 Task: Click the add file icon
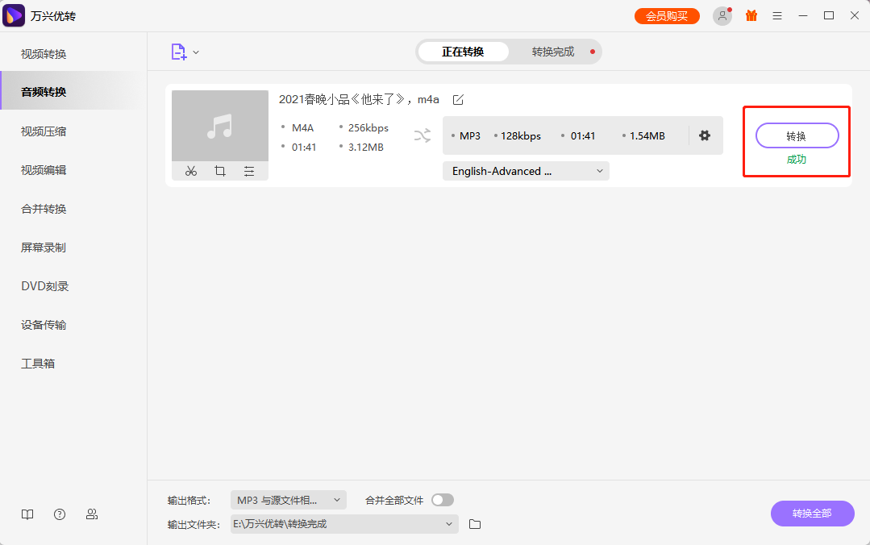tap(179, 52)
